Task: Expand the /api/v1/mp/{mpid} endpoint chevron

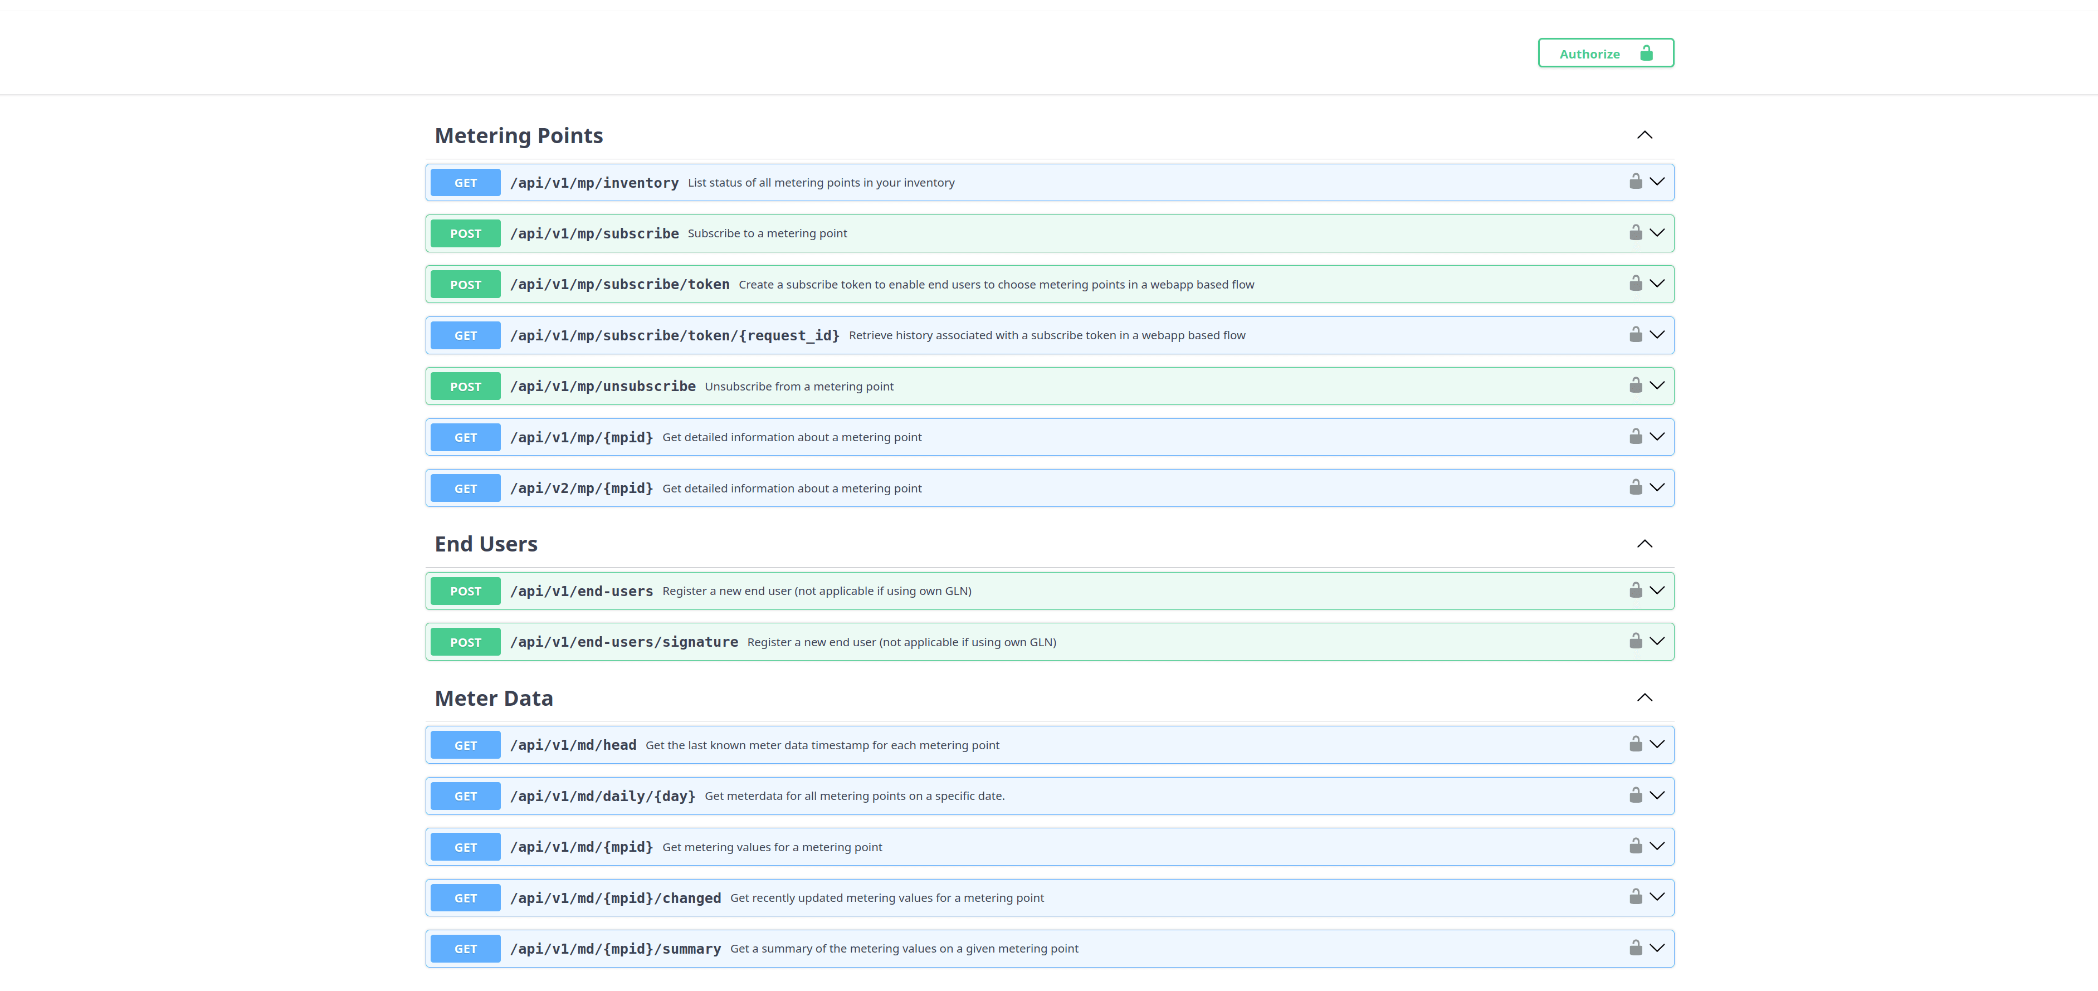Action: (x=1658, y=437)
